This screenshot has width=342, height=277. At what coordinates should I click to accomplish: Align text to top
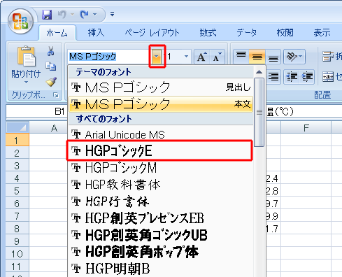(x=241, y=57)
